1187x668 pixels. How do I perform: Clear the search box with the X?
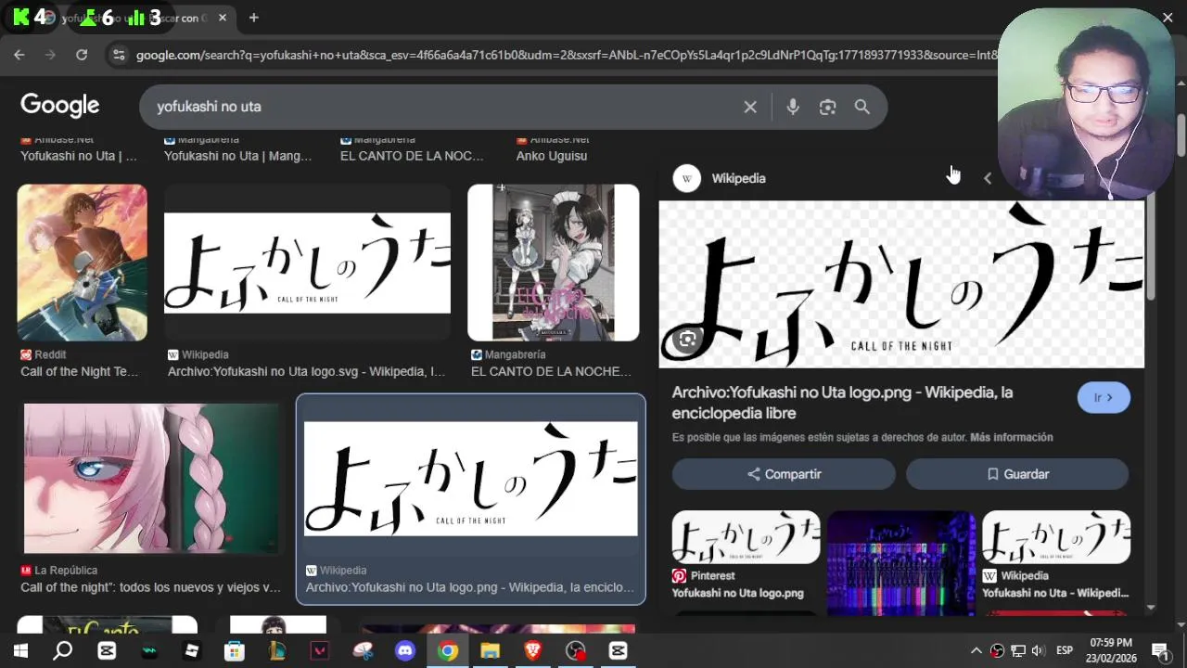click(750, 107)
